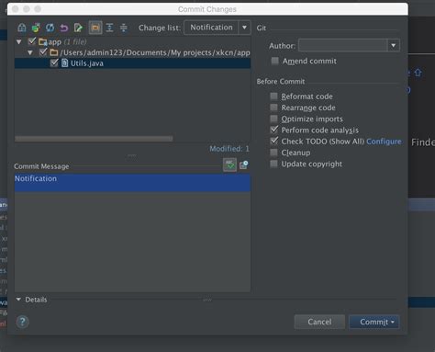Click the horizontal scrollbar under file tree
The height and width of the screenshot is (352, 435).
pos(94,139)
